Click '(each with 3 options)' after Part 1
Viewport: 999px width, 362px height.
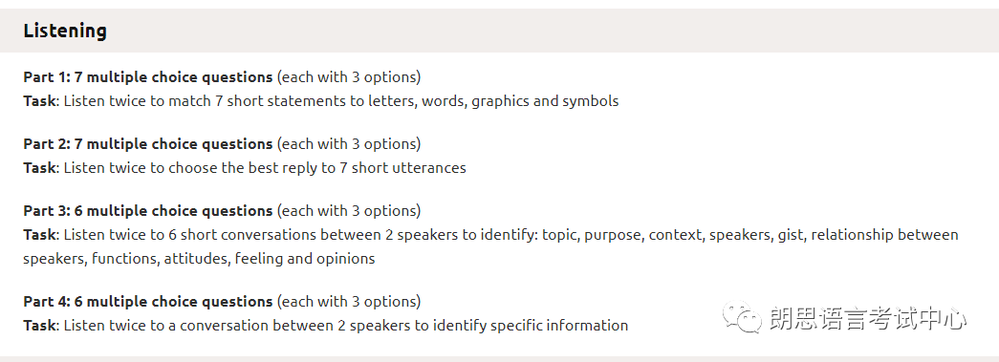(x=349, y=77)
